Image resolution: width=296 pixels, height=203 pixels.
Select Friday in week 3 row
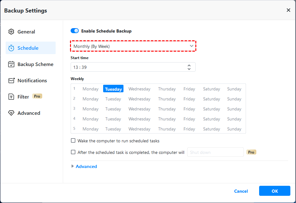click(x=189, y=109)
